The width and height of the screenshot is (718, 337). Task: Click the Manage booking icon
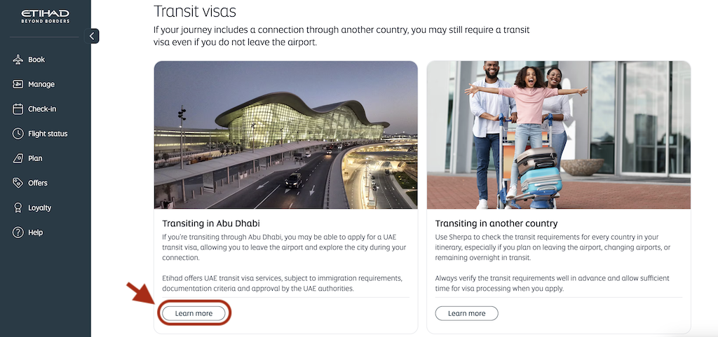click(x=18, y=85)
